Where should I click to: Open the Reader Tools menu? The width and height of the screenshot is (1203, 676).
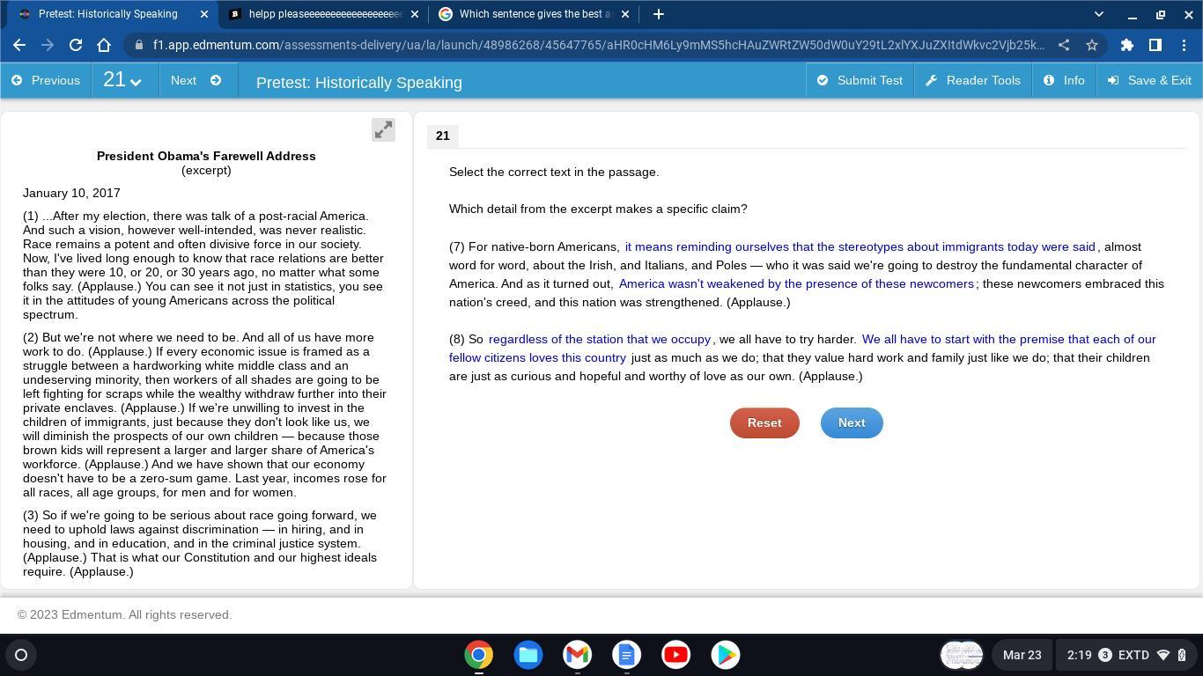click(973, 80)
